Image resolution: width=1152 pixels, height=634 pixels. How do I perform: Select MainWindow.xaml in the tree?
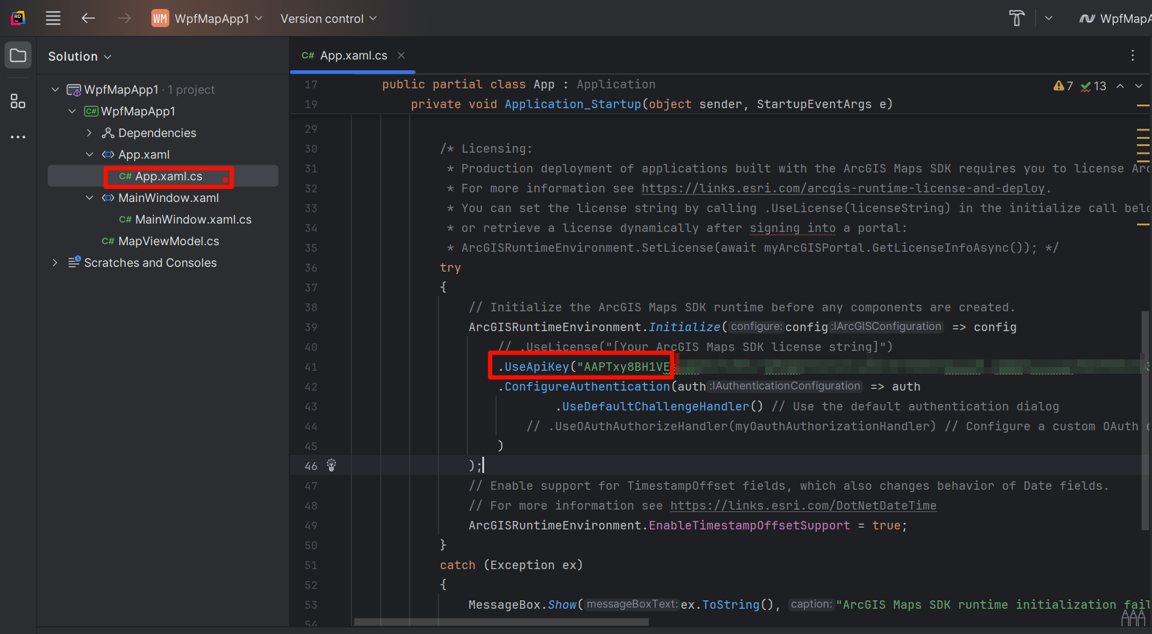168,198
